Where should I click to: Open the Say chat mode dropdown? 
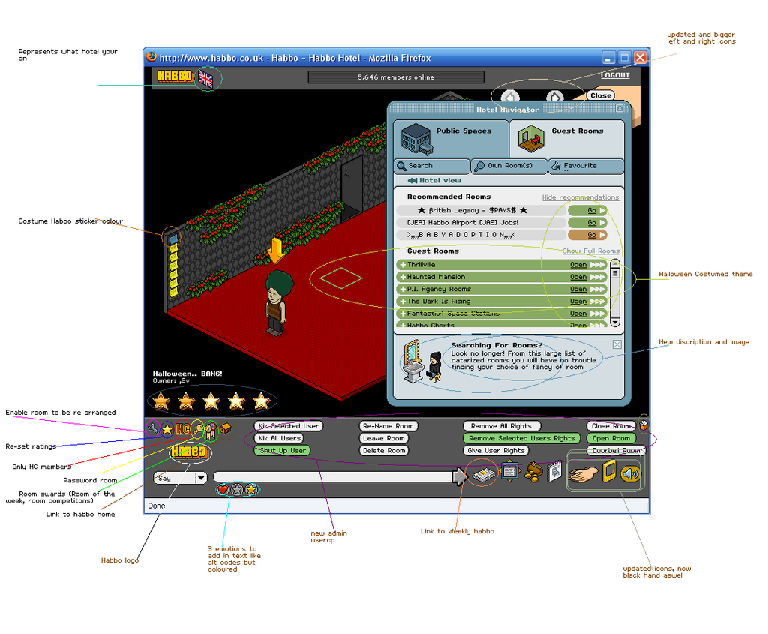tap(201, 478)
